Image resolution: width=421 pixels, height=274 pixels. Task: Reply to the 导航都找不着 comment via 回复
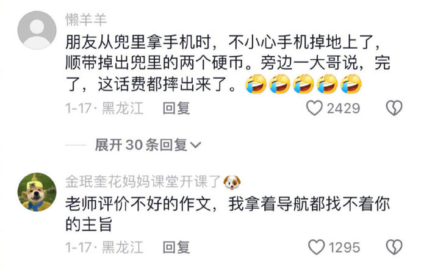point(176,247)
